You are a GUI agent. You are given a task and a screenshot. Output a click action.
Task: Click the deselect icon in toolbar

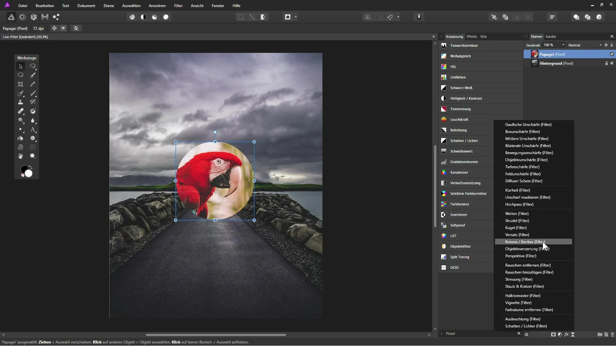(x=252, y=17)
